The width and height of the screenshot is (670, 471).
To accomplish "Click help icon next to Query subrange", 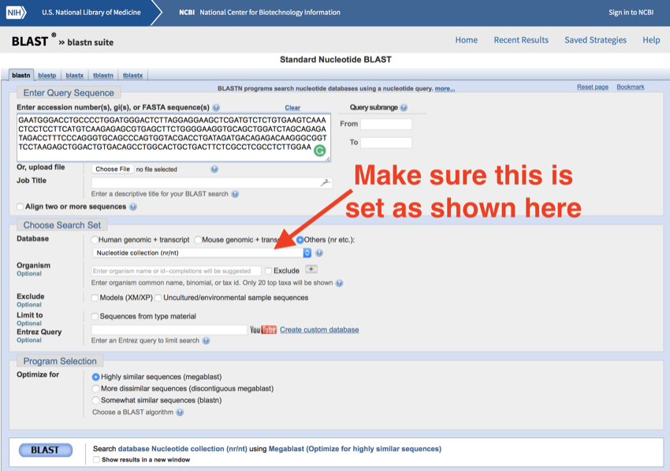I will 404,107.
